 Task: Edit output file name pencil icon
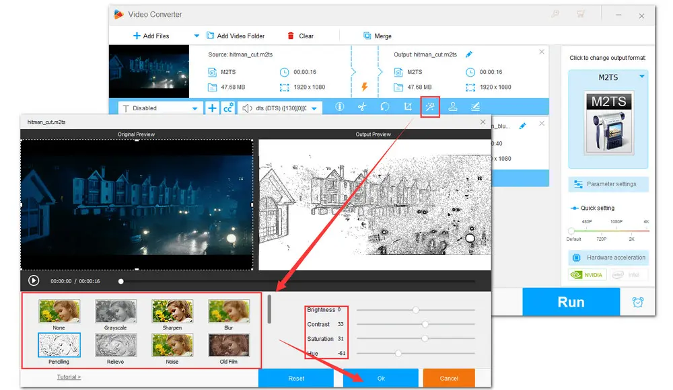(469, 54)
